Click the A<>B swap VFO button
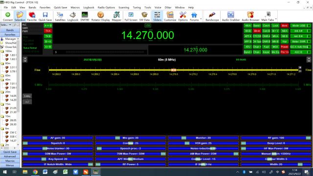Screen dimensions: 313x176 pos(48,25)
